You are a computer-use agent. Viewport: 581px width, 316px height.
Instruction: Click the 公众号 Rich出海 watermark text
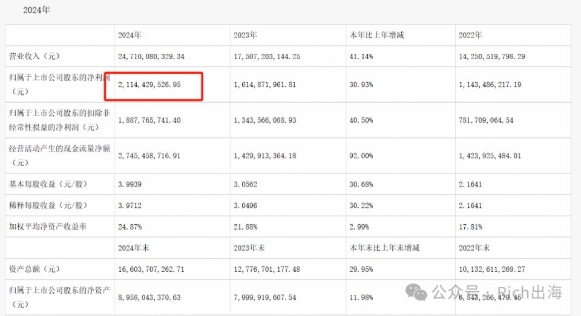tap(497, 292)
